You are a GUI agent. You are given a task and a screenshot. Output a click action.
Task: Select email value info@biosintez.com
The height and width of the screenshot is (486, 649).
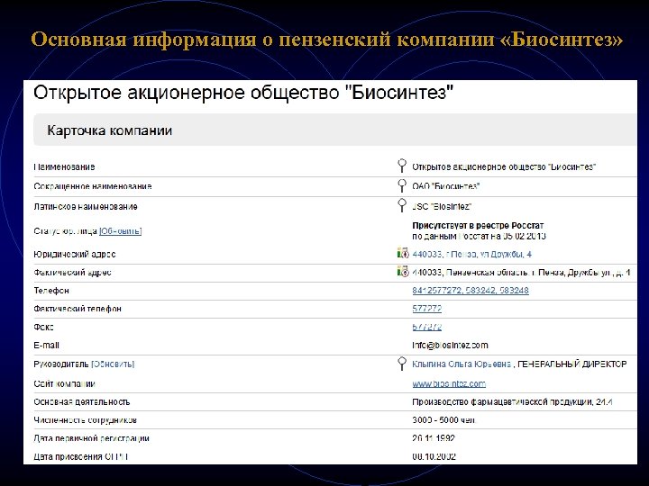pyautogui.click(x=450, y=345)
